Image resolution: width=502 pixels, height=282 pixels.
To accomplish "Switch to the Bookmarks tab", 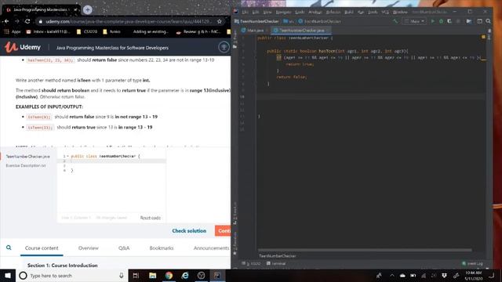I will [162, 248].
